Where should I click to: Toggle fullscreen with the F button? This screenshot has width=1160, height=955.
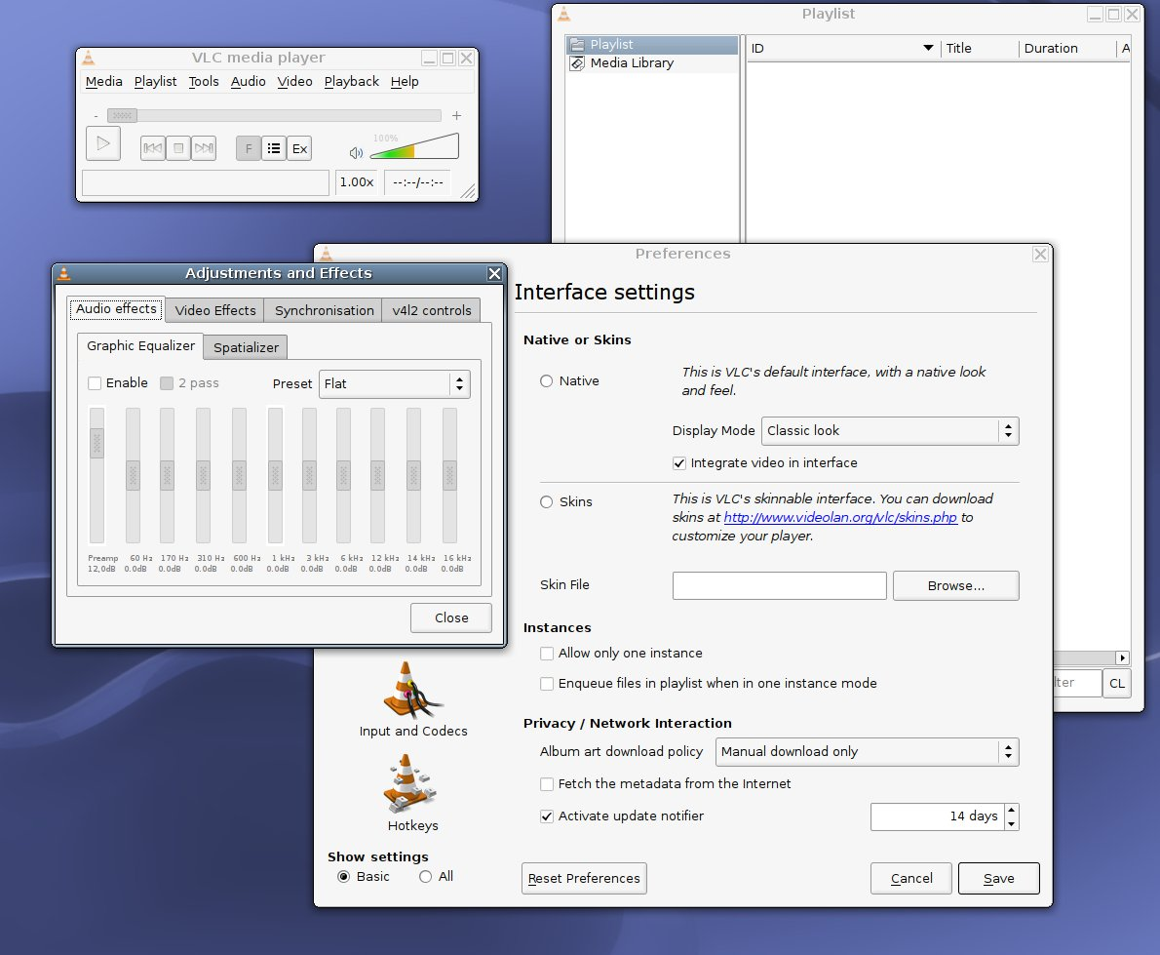[249, 148]
